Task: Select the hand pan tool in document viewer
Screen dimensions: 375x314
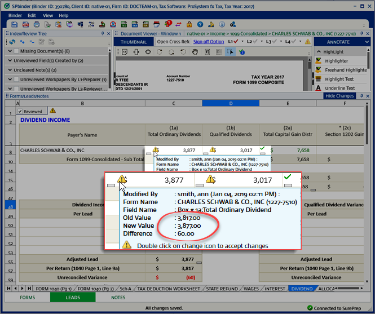Action: [195, 52]
